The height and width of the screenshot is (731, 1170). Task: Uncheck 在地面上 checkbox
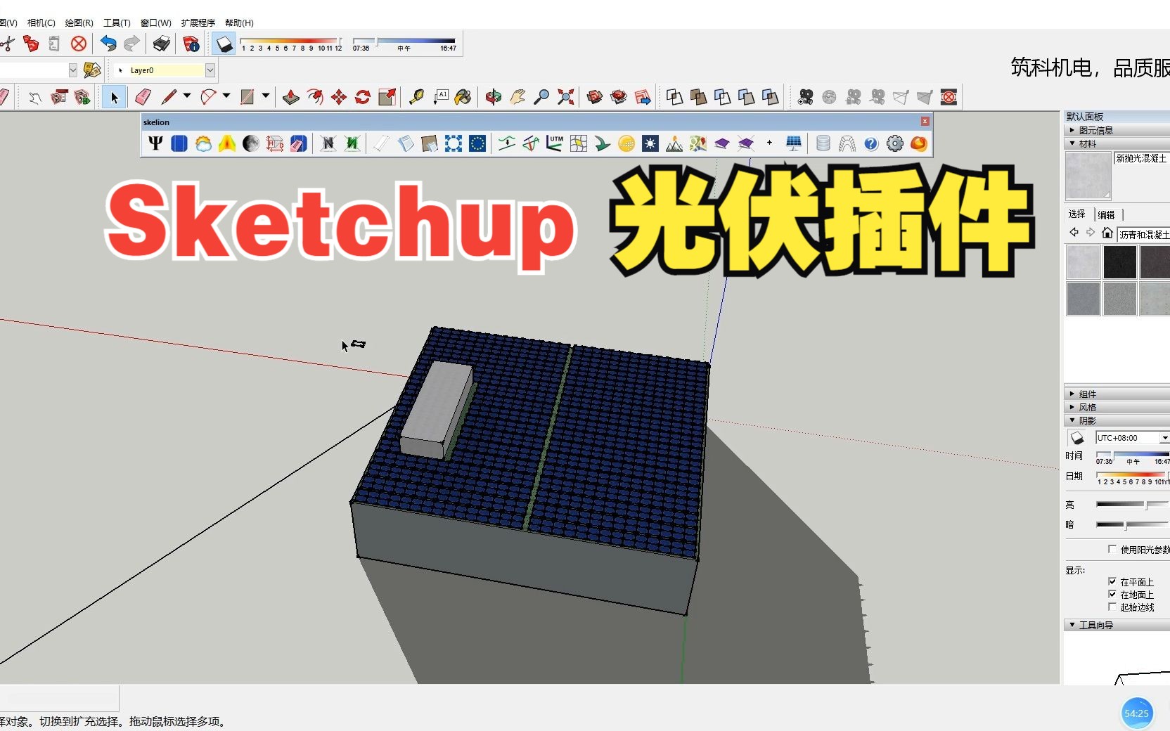click(1112, 594)
